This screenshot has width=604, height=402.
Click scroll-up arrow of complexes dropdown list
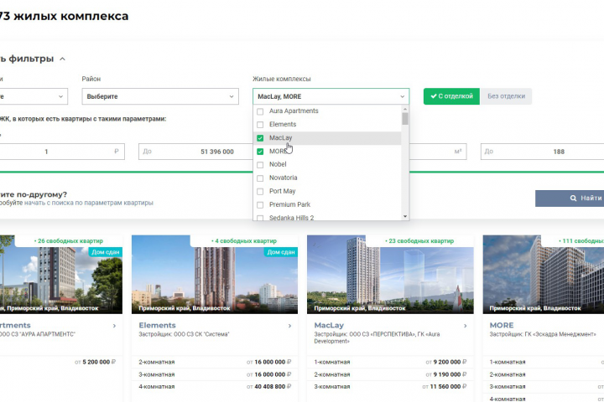(405, 109)
